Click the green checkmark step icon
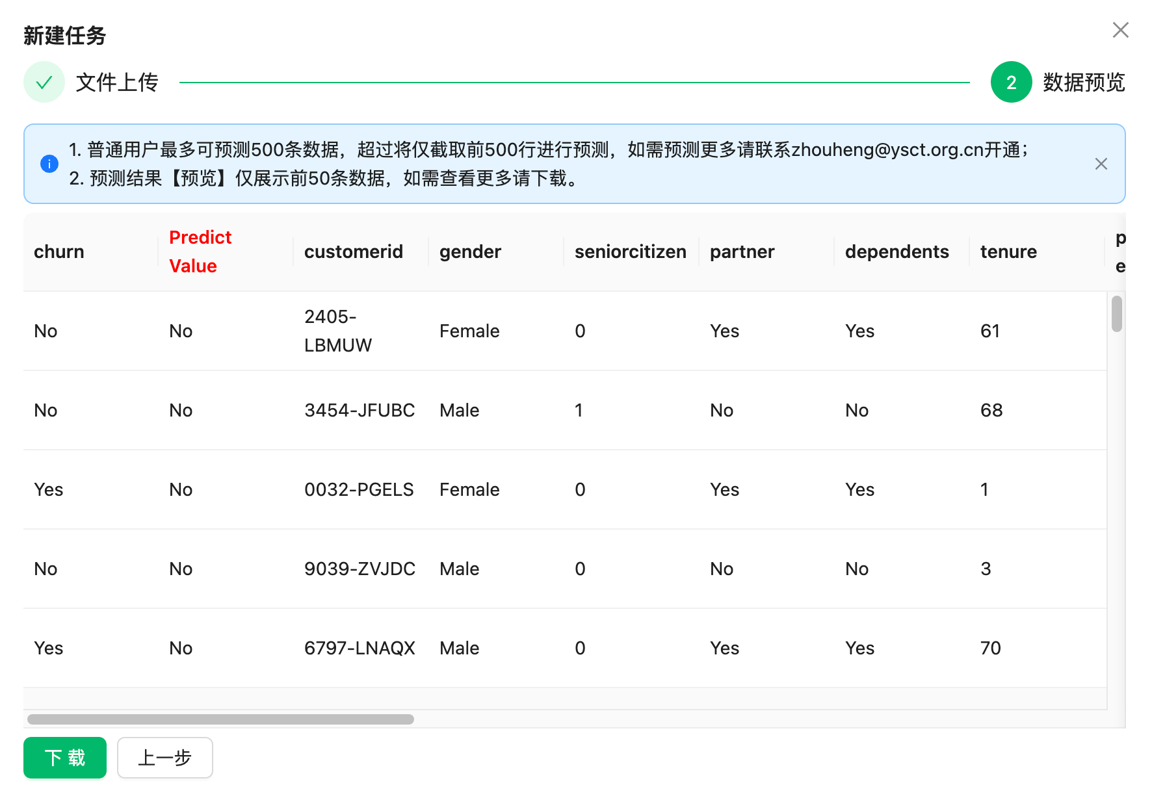The image size is (1152, 798). [x=44, y=83]
